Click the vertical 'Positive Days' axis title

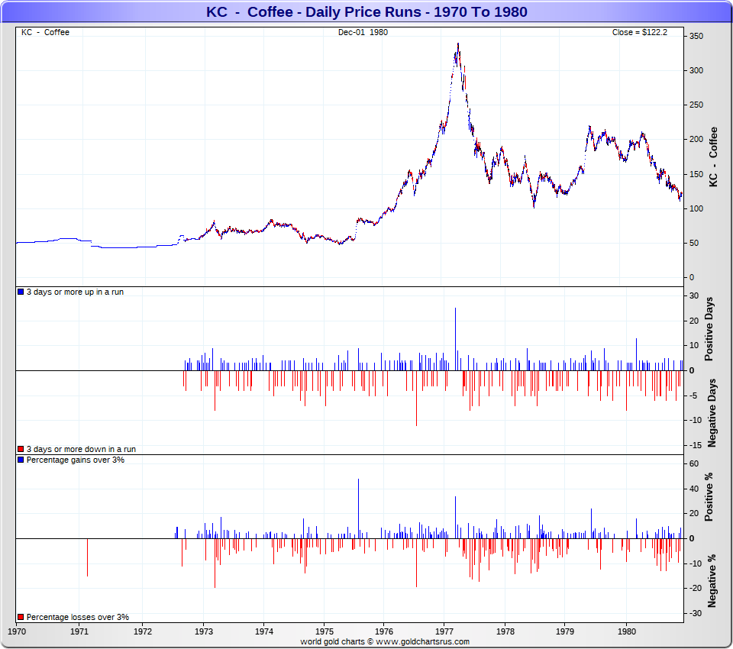click(709, 329)
